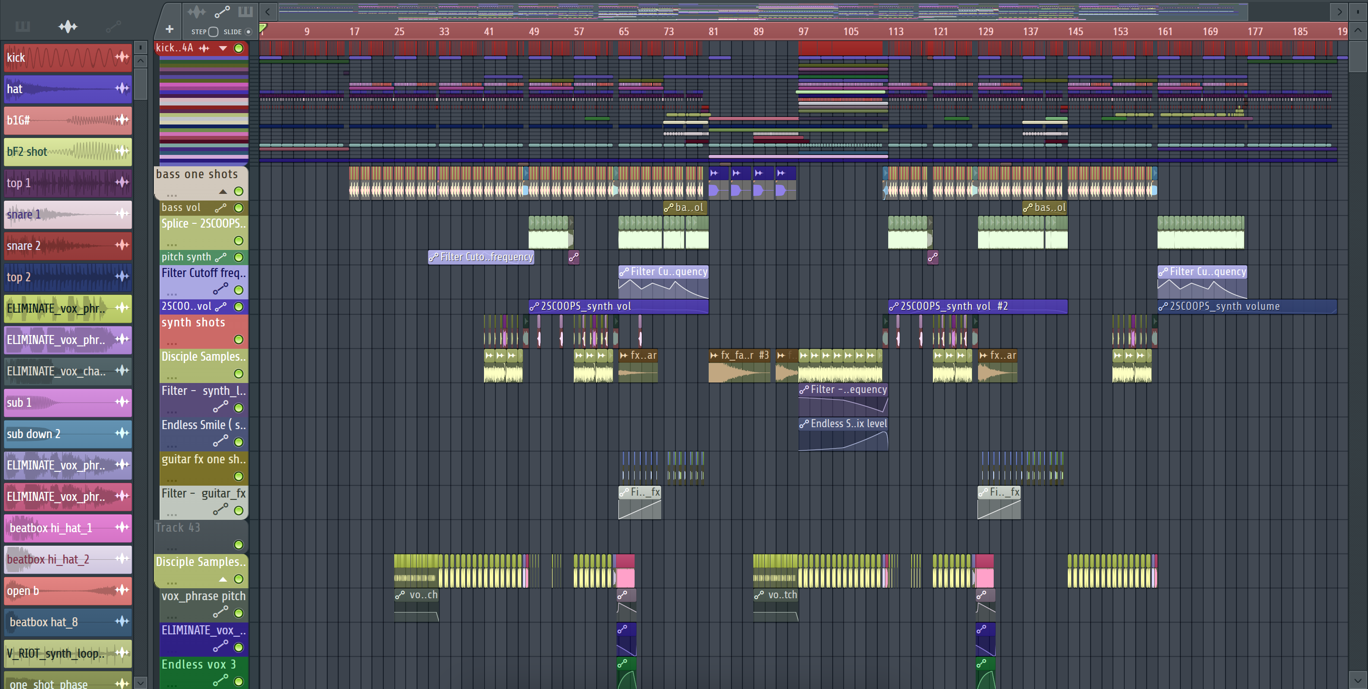Select the Endless S..ix level automation clip
Screen dimensions: 1368x689
[843, 434]
